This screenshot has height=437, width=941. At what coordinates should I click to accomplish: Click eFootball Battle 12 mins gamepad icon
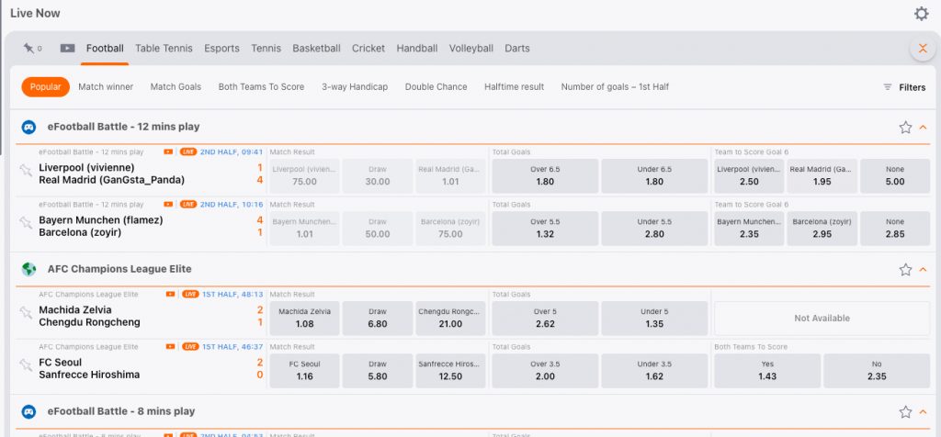(x=28, y=127)
